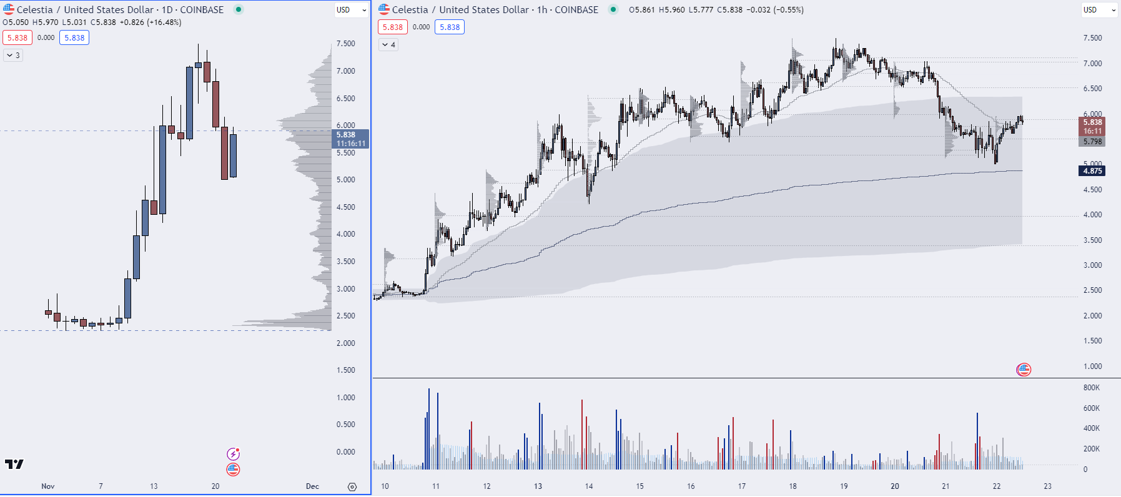Screen dimensions: 1121x497
Task: Click the 5.798 gray price label
Action: (1092, 142)
